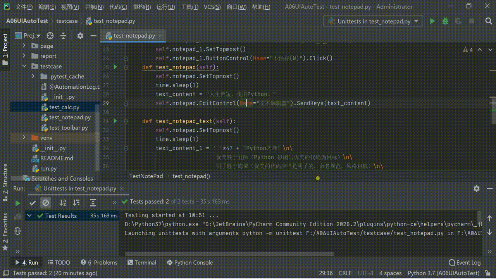This screenshot has height=279, width=496.
Task: Click the warnings indicator showing 4
Action: pyautogui.click(x=468, y=50)
